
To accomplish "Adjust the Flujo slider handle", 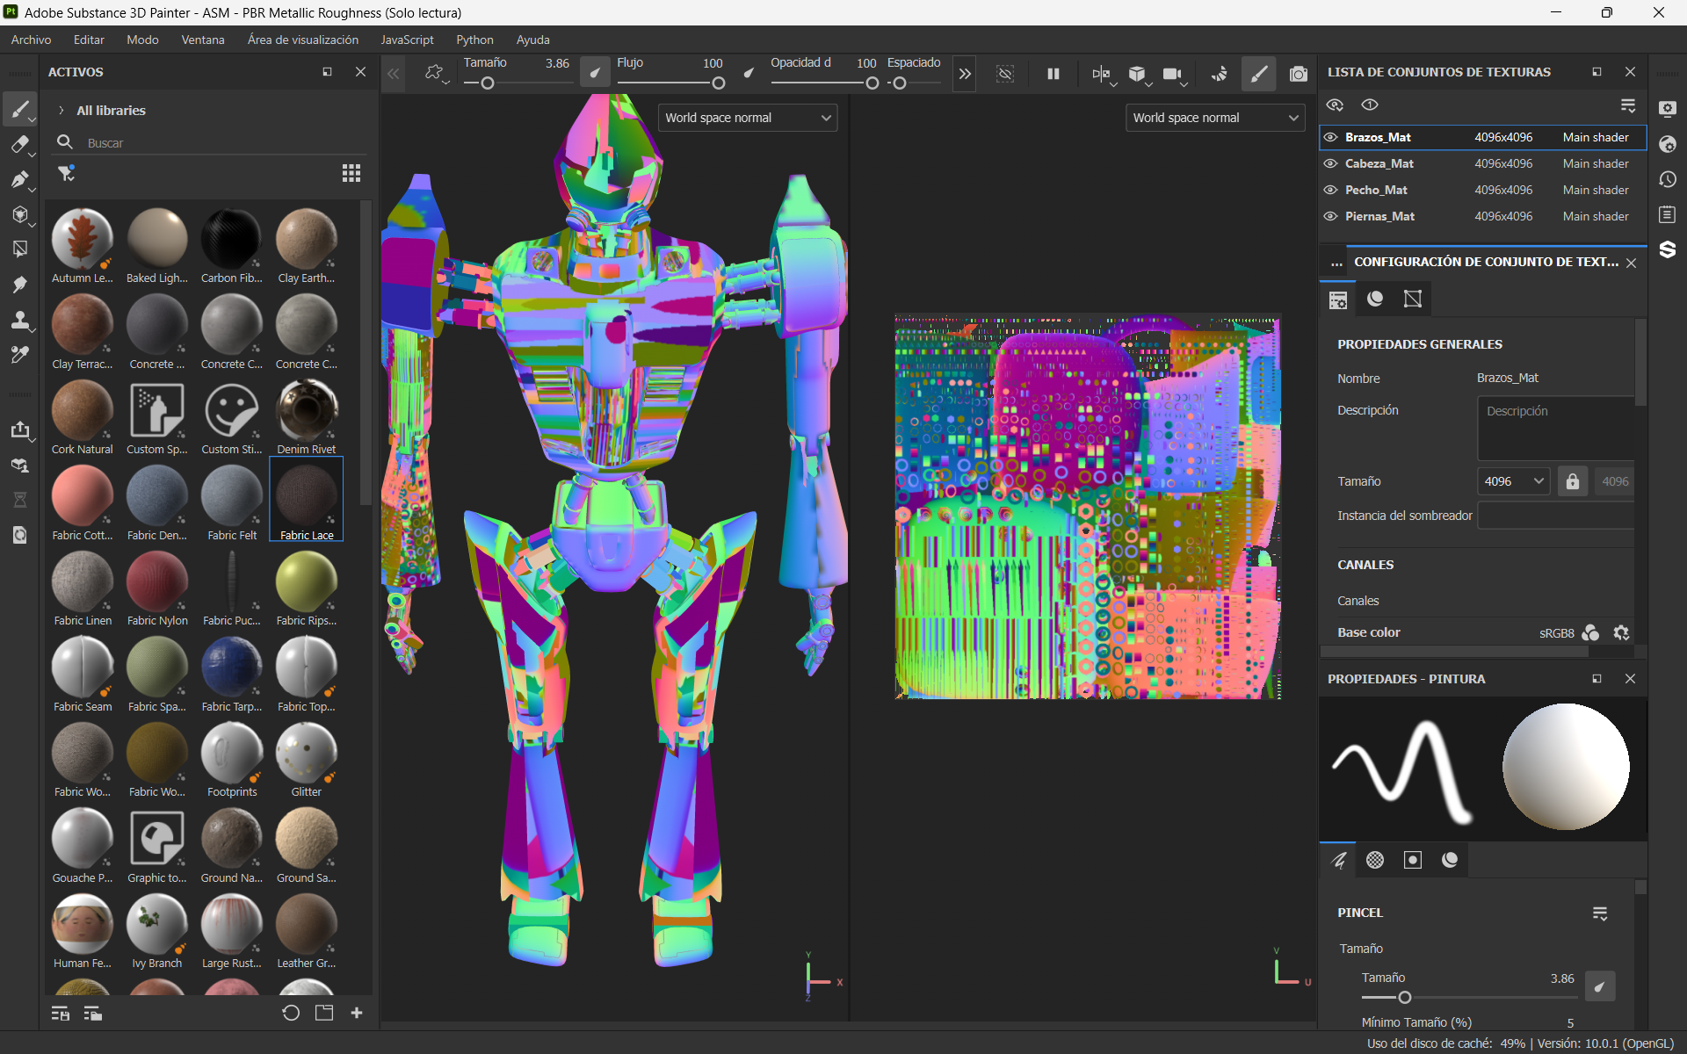I will (718, 83).
